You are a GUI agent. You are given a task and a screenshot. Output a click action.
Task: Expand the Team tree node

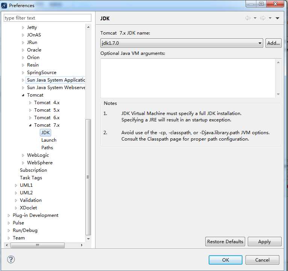point(9,238)
